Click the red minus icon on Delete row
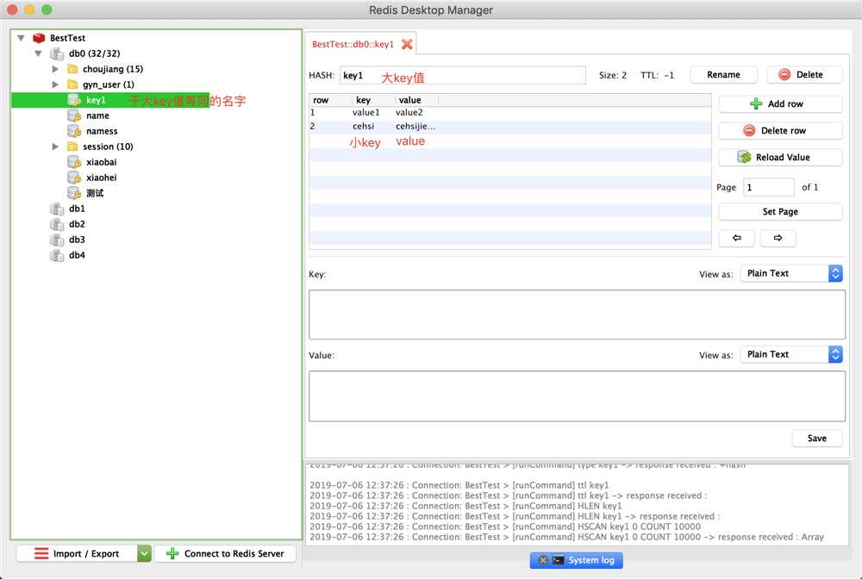 click(749, 130)
